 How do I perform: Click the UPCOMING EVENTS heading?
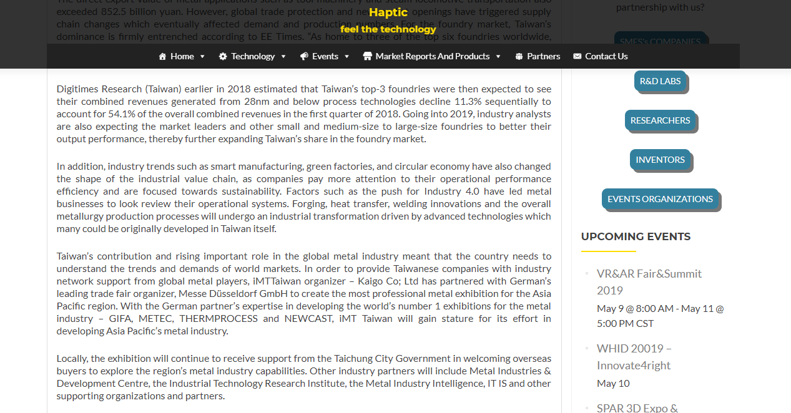[x=636, y=236]
